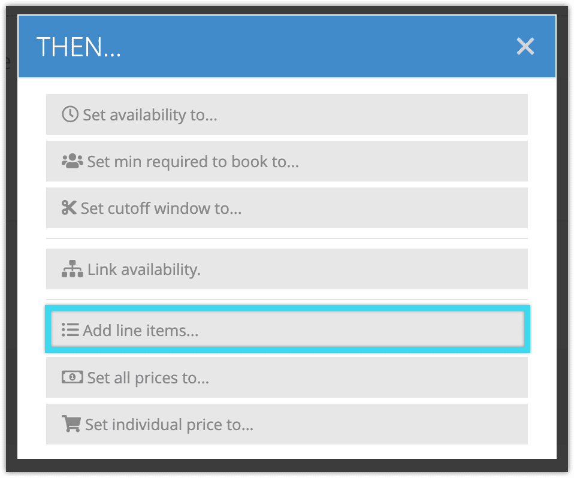Select Set min required to book to…
Image resolution: width=574 pixels, height=478 pixels.
click(286, 161)
